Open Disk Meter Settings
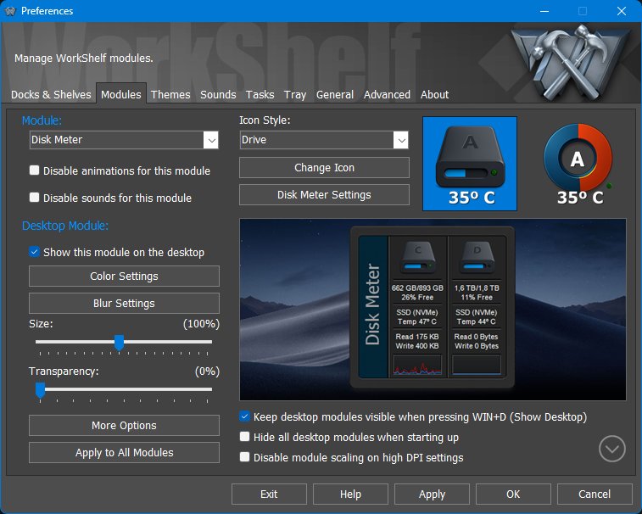The image size is (642, 514). click(x=324, y=194)
